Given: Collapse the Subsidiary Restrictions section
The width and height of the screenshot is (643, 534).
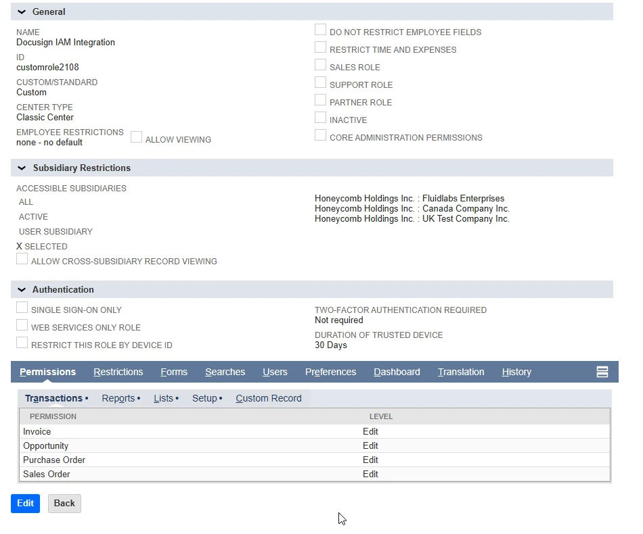Looking at the screenshot, I should (22, 168).
